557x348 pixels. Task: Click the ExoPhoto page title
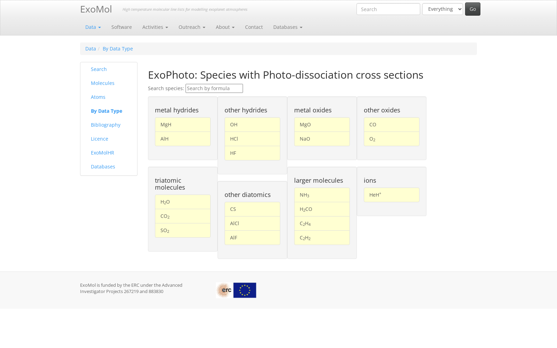point(285,75)
